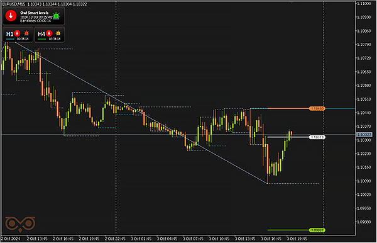Click the H1 teal underline color bar
This screenshot has width=377, height=243.
10,39
